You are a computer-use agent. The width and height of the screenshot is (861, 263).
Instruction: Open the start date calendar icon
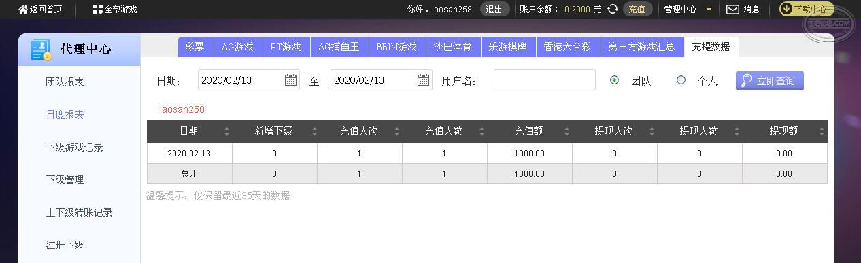point(290,80)
